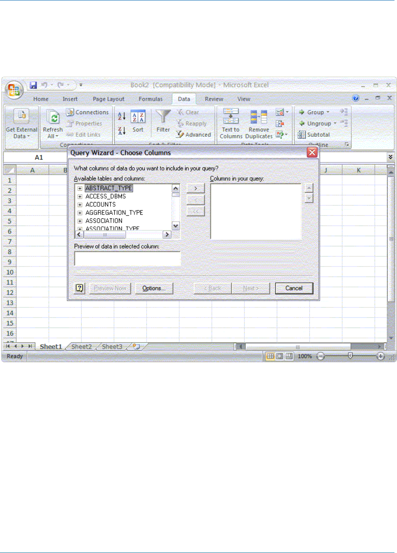Click the Redo icon in Quick Access toolbar
This screenshot has height=553, width=397.
(x=61, y=85)
